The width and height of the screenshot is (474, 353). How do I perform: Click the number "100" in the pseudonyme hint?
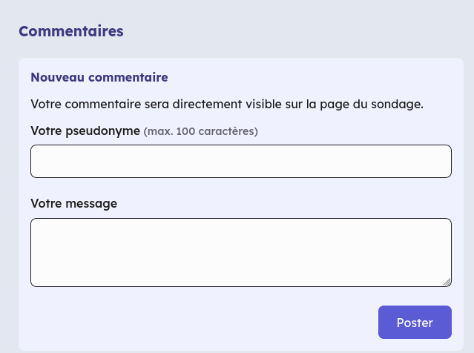[186, 132]
